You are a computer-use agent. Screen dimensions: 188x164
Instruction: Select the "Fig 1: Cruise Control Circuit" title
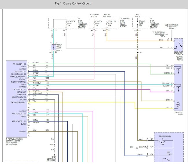(73, 3)
